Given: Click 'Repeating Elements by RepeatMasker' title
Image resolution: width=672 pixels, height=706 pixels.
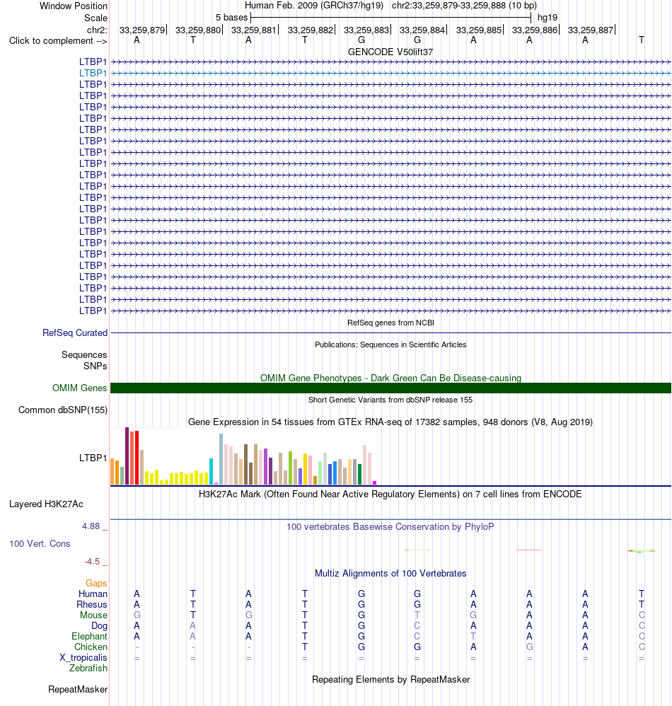Looking at the screenshot, I should (x=390, y=680).
